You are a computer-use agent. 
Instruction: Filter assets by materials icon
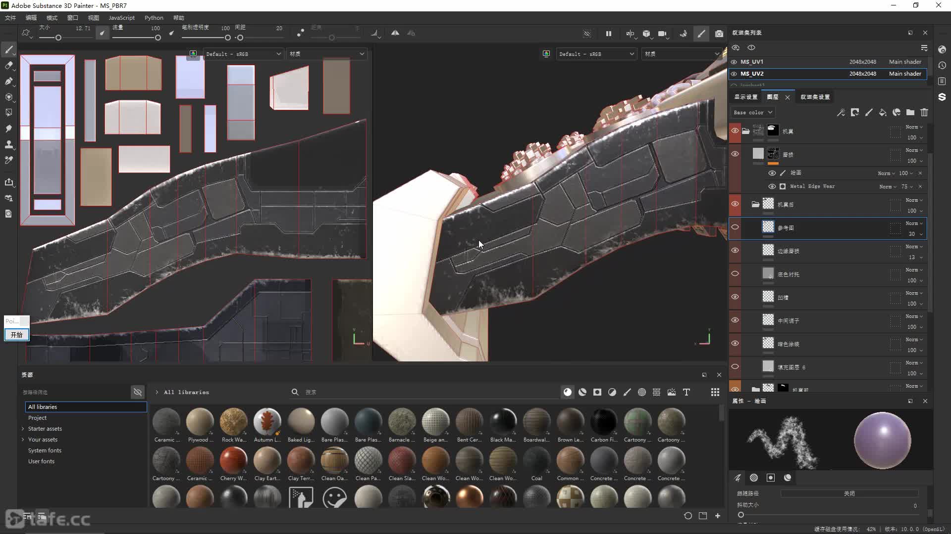568,392
